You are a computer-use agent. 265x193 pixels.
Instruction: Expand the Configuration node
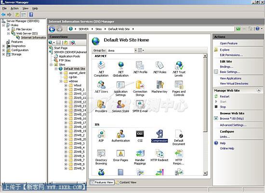click(x=3, y=50)
